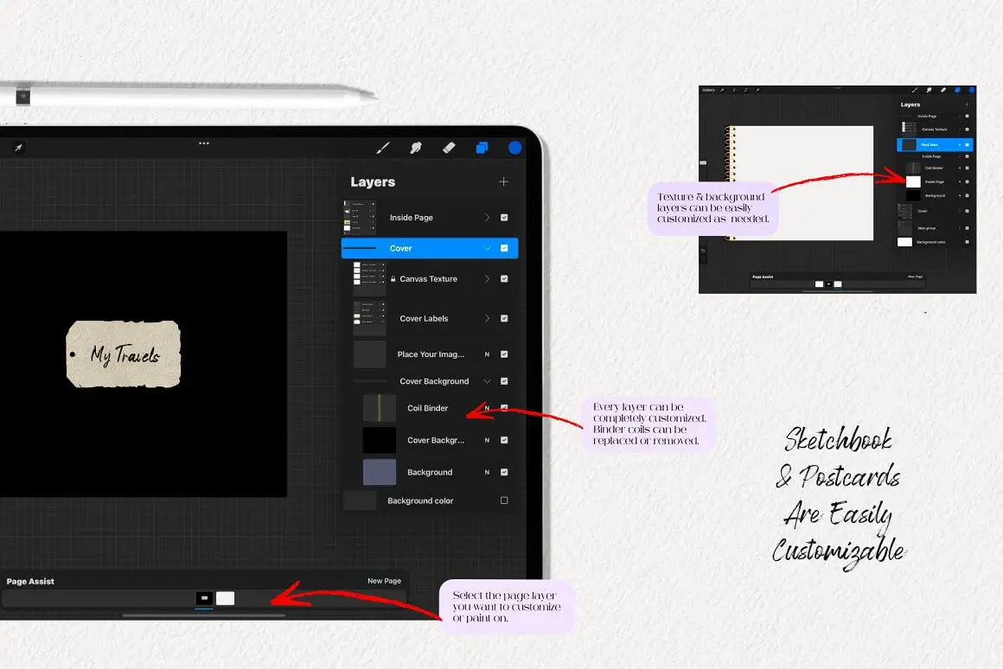Image resolution: width=1003 pixels, height=669 pixels.
Task: Select the white page thumbnail in large Page Assist
Action: click(225, 598)
